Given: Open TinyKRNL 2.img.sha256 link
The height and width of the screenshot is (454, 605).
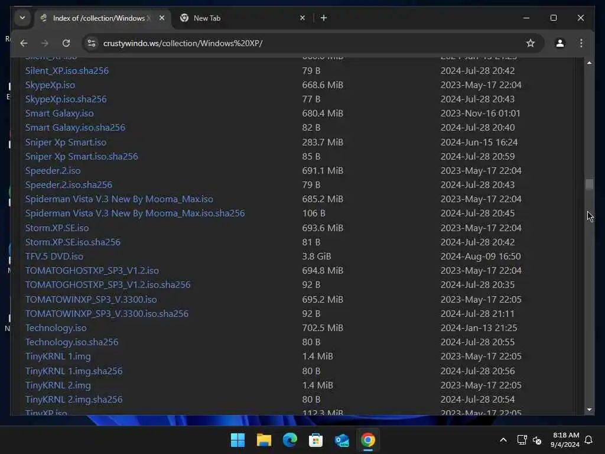Looking at the screenshot, I should click(74, 400).
